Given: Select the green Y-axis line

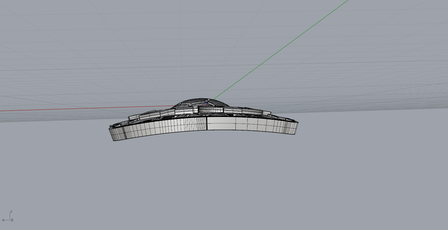Looking at the screenshot, I should click(277, 50).
